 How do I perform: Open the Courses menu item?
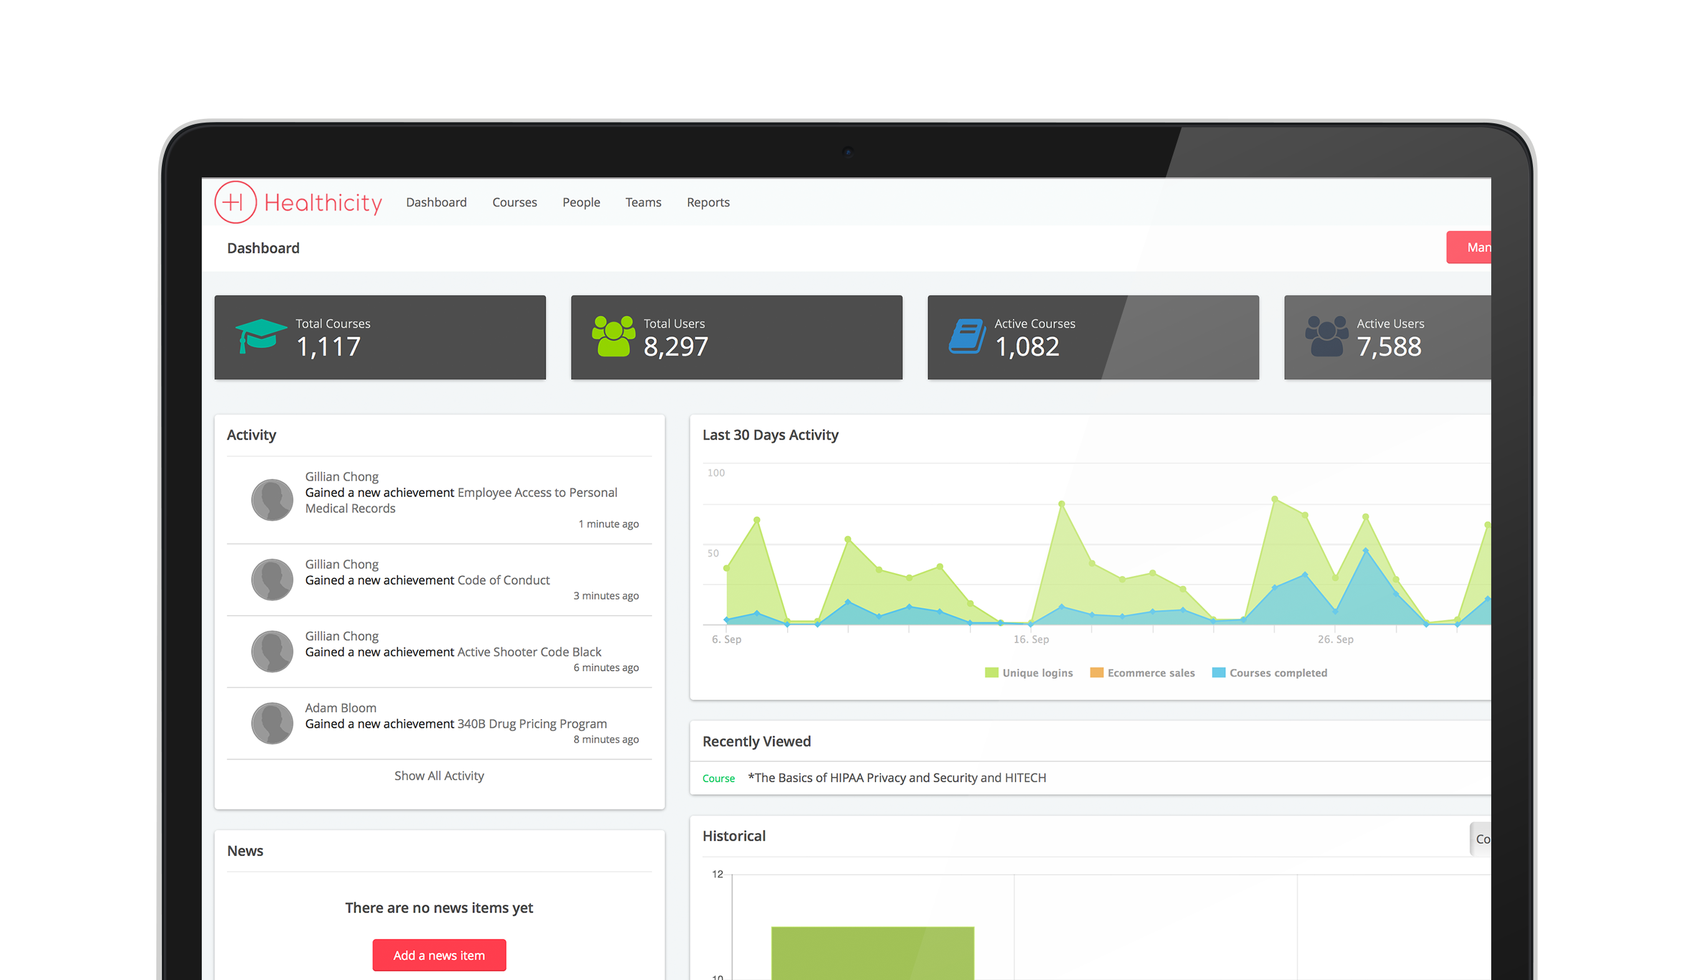pyautogui.click(x=514, y=202)
